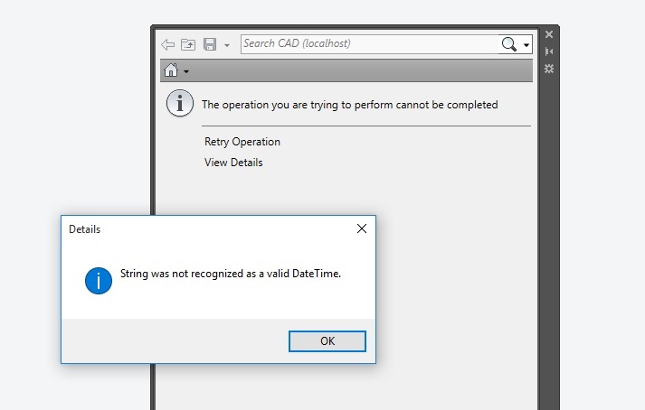645x410 pixels.
Task: Click the floppy disk save icon
Action: pos(210,44)
